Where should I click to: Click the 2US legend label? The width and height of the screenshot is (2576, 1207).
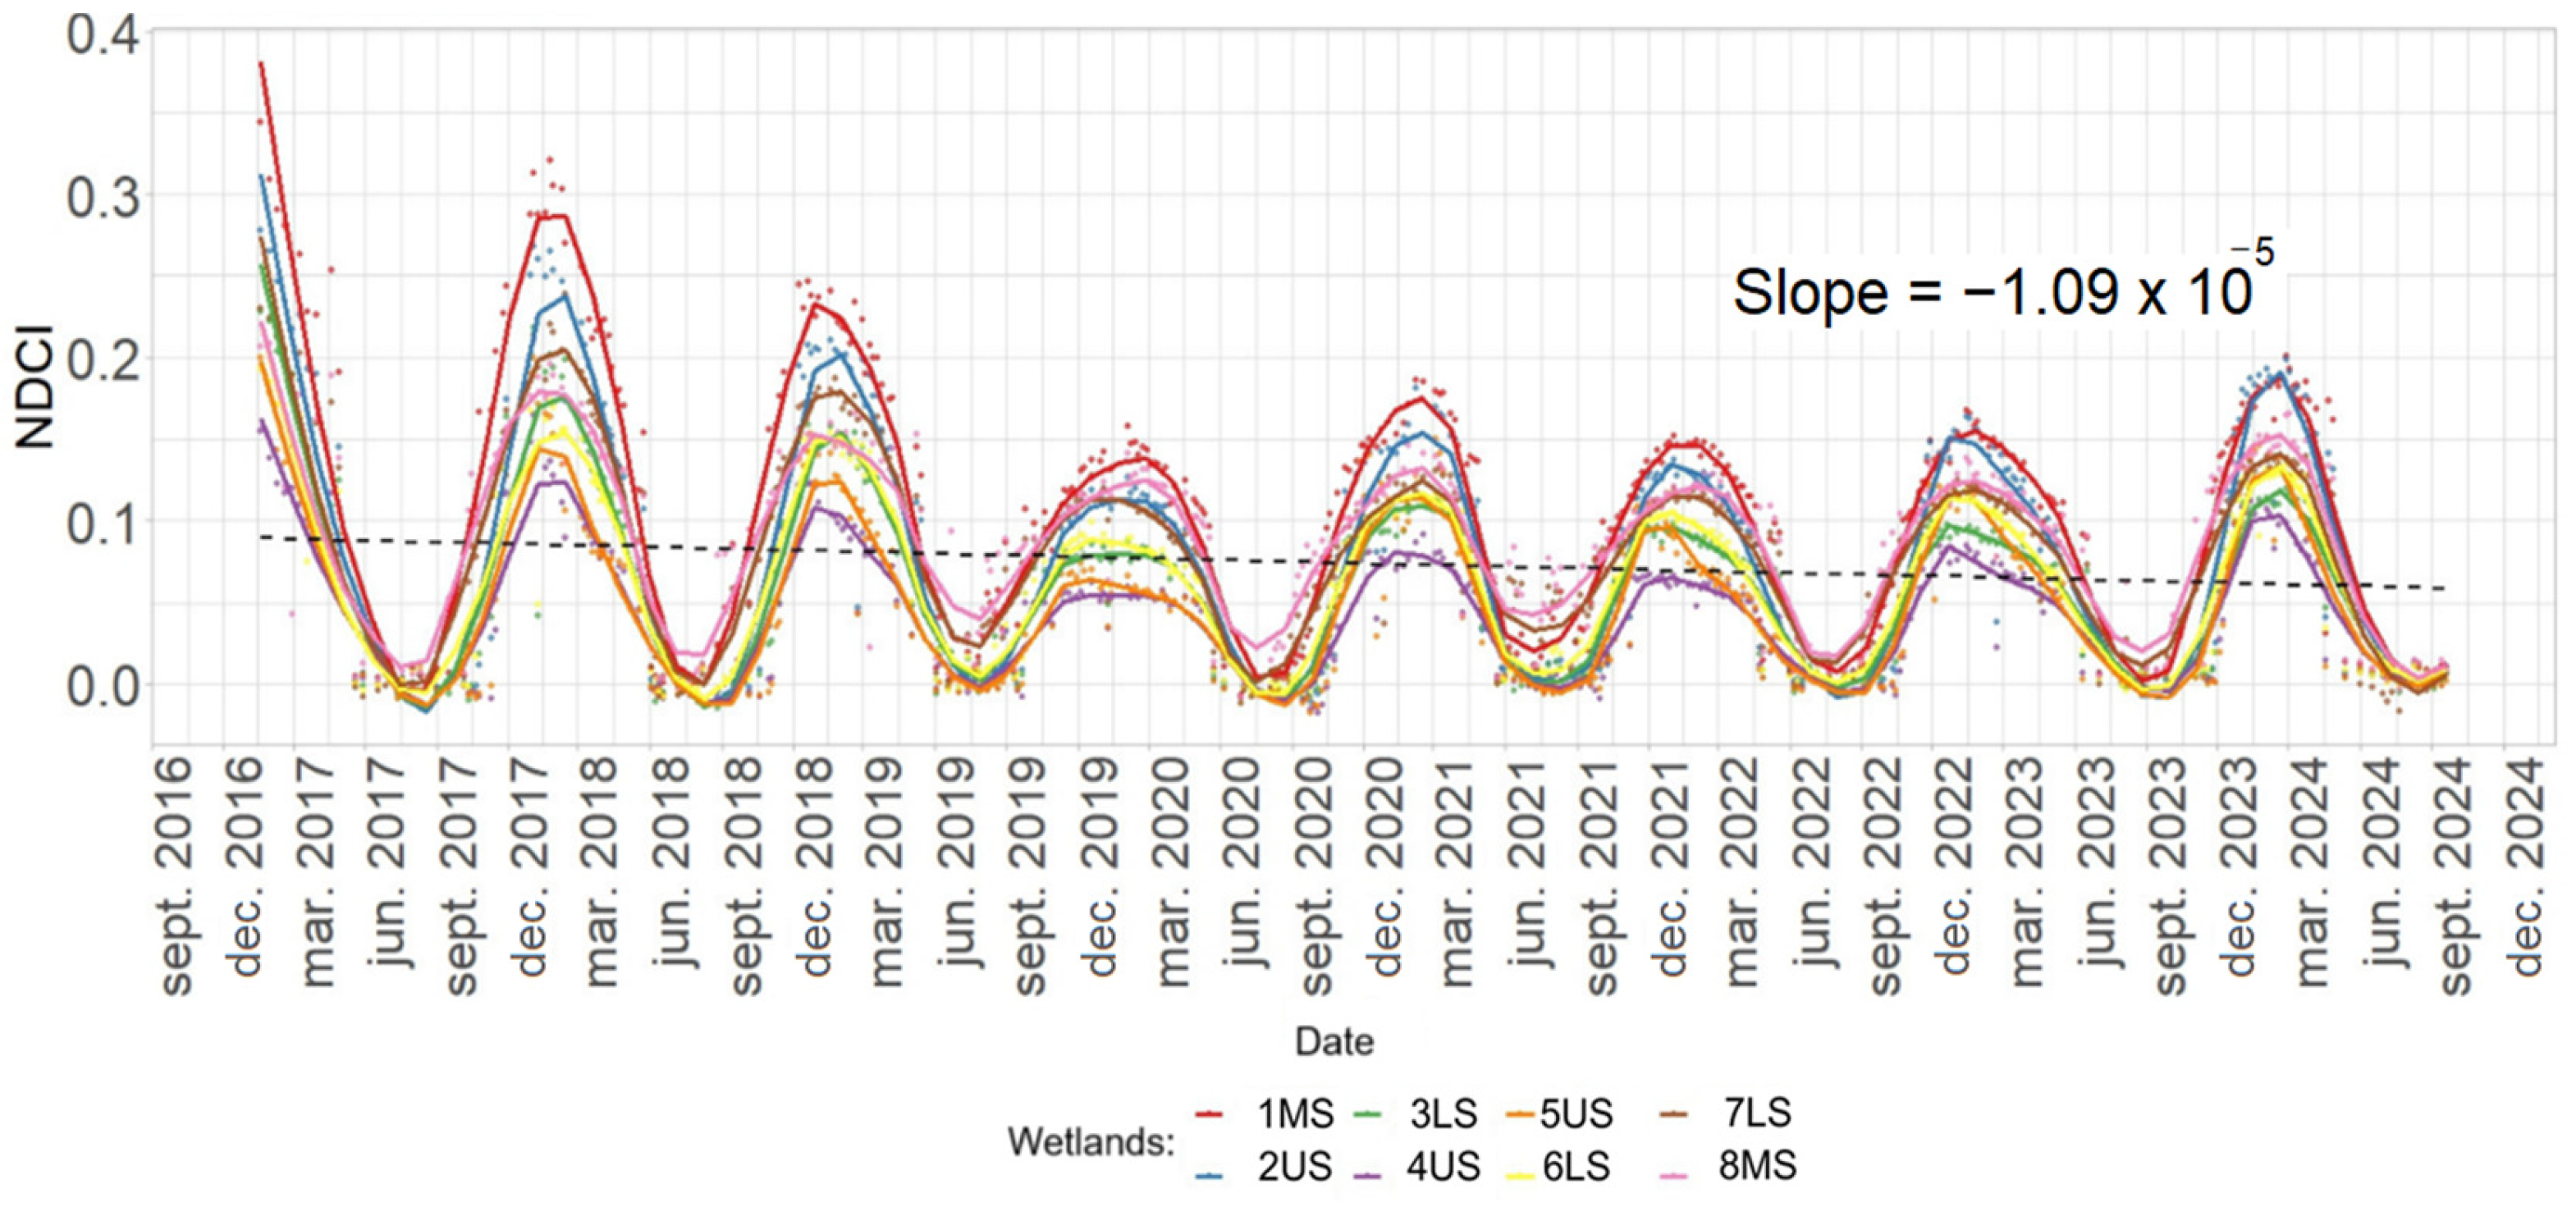pos(1295,1167)
